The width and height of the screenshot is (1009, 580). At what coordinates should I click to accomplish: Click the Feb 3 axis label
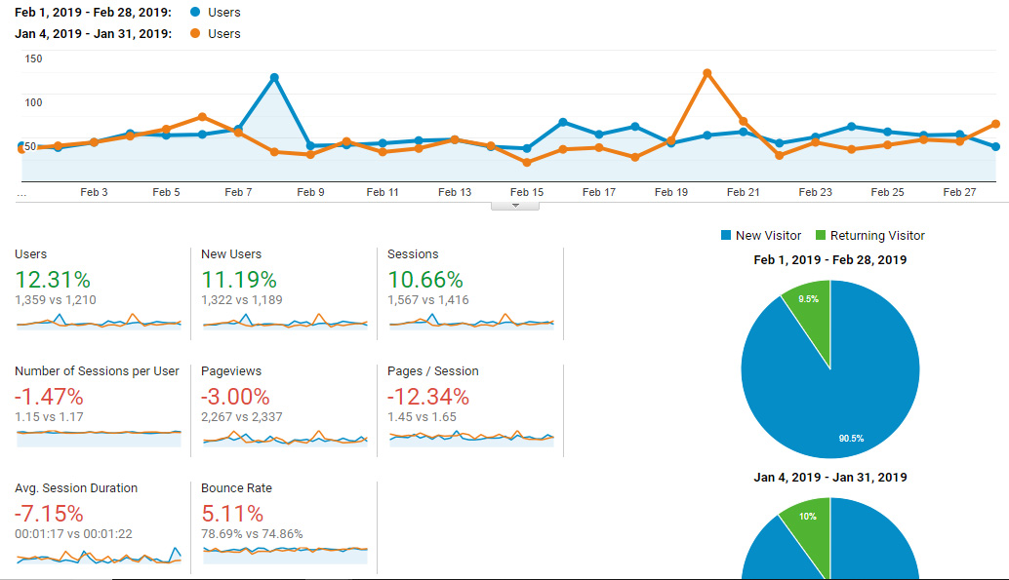point(94,192)
